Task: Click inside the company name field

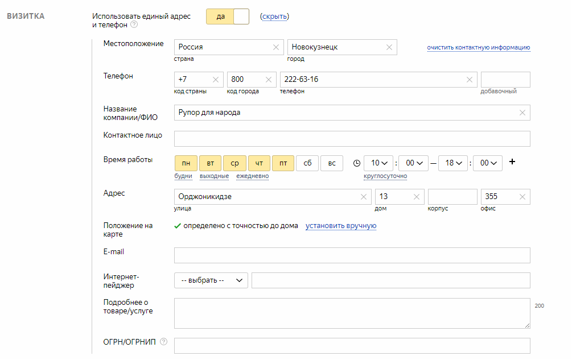Action: tap(352, 113)
